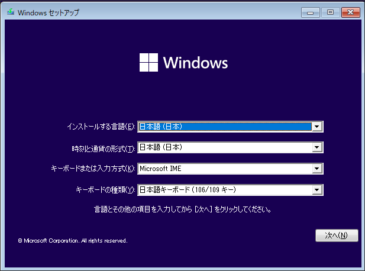365x271 pixels.
Task: Click the 言語とその他の項目を入力 instruction text
Action: 183,209
